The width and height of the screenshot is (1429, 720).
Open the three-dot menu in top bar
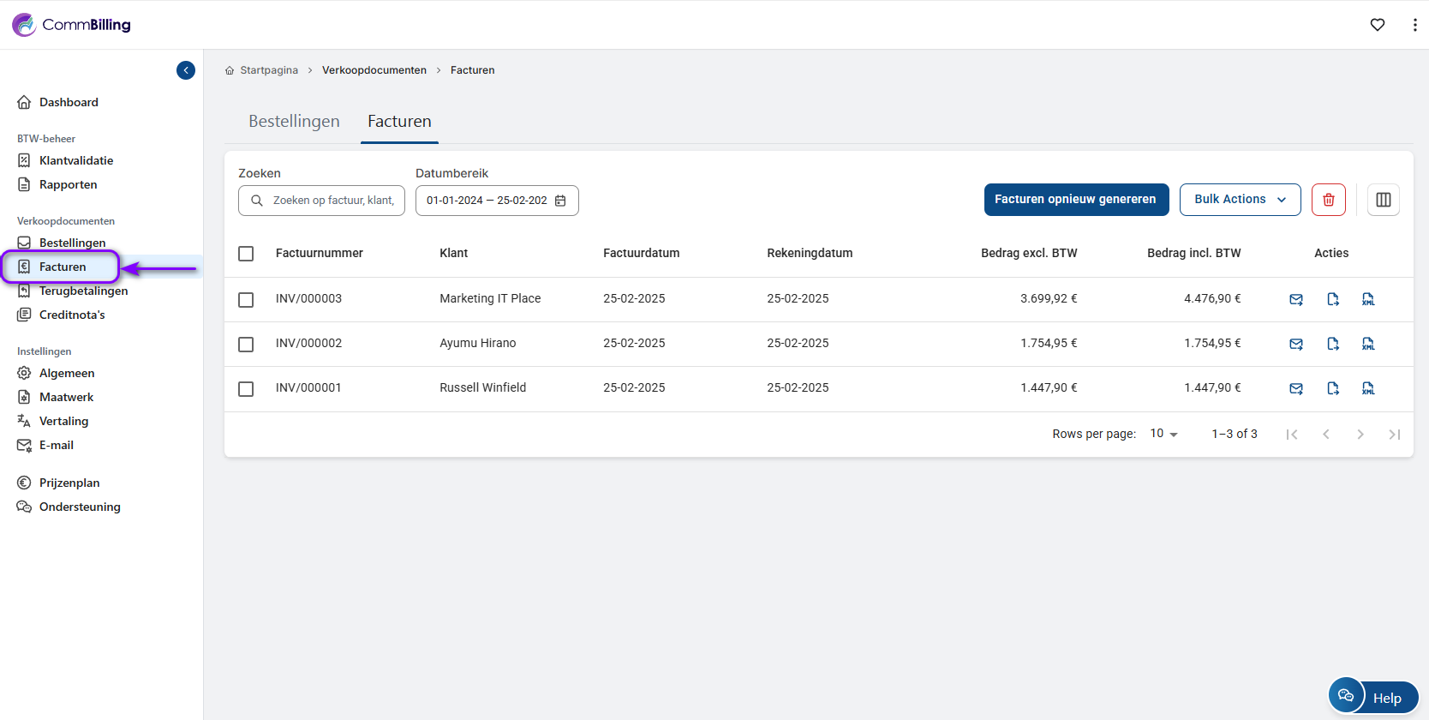1414,25
